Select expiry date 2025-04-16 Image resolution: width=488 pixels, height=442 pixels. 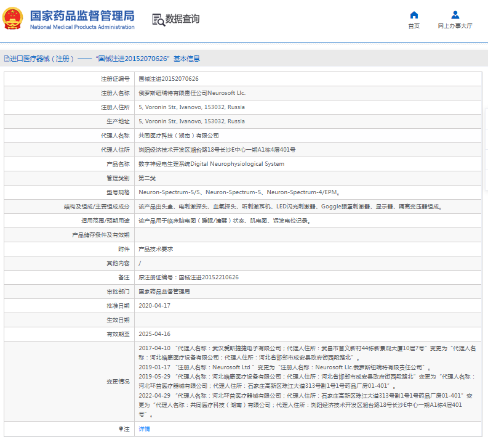pyautogui.click(x=154, y=334)
